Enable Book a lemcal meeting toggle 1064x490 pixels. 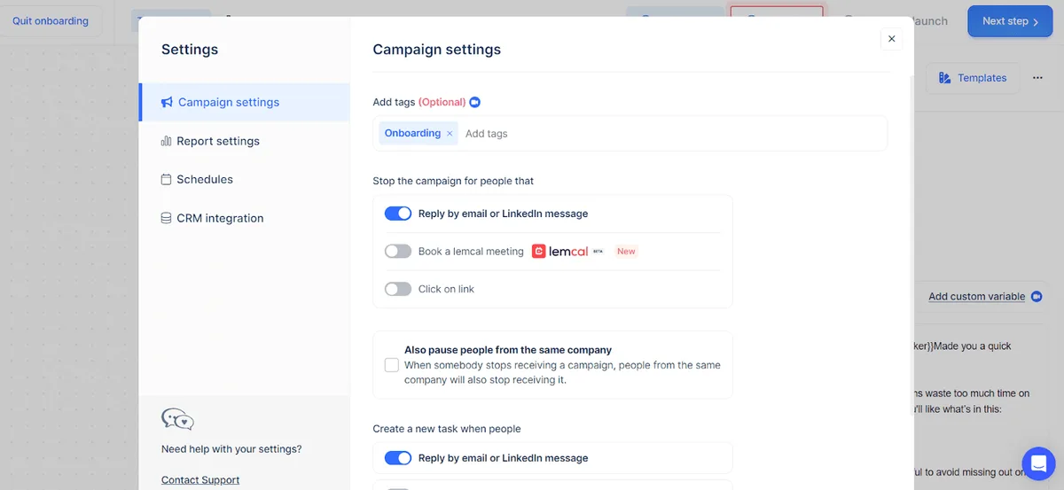click(398, 252)
